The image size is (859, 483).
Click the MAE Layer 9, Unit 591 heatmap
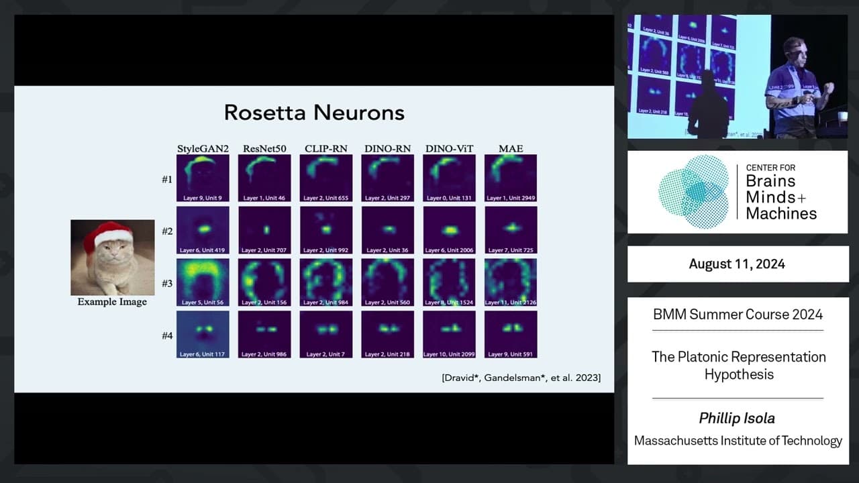[x=511, y=334]
